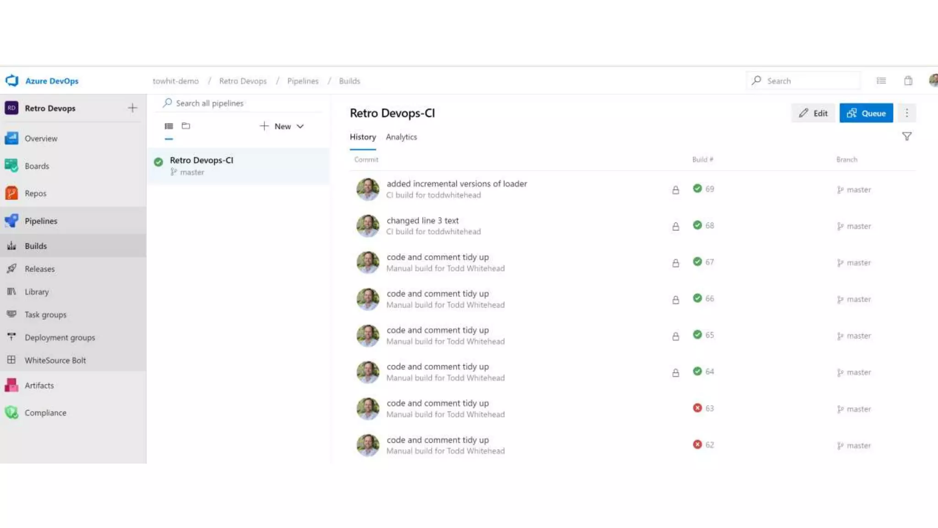
Task: Click the failed status icon for build 63
Action: [697, 408]
